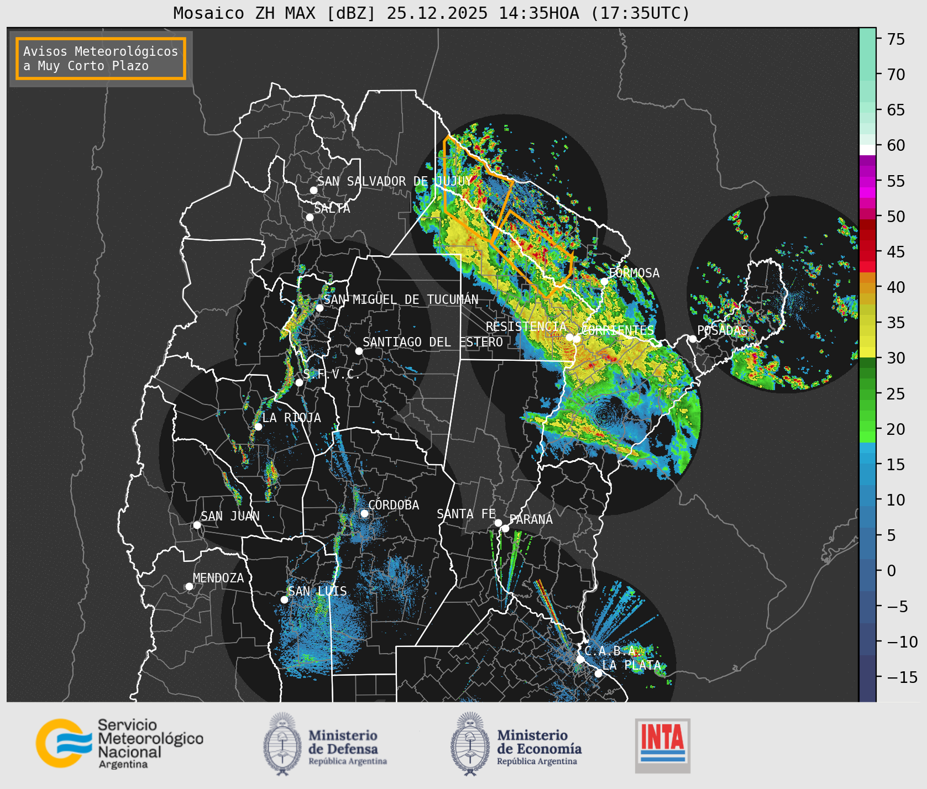Viewport: 927px width, 789px height.
Task: Click the CÓRDOBA city dot
Action: 364,513
